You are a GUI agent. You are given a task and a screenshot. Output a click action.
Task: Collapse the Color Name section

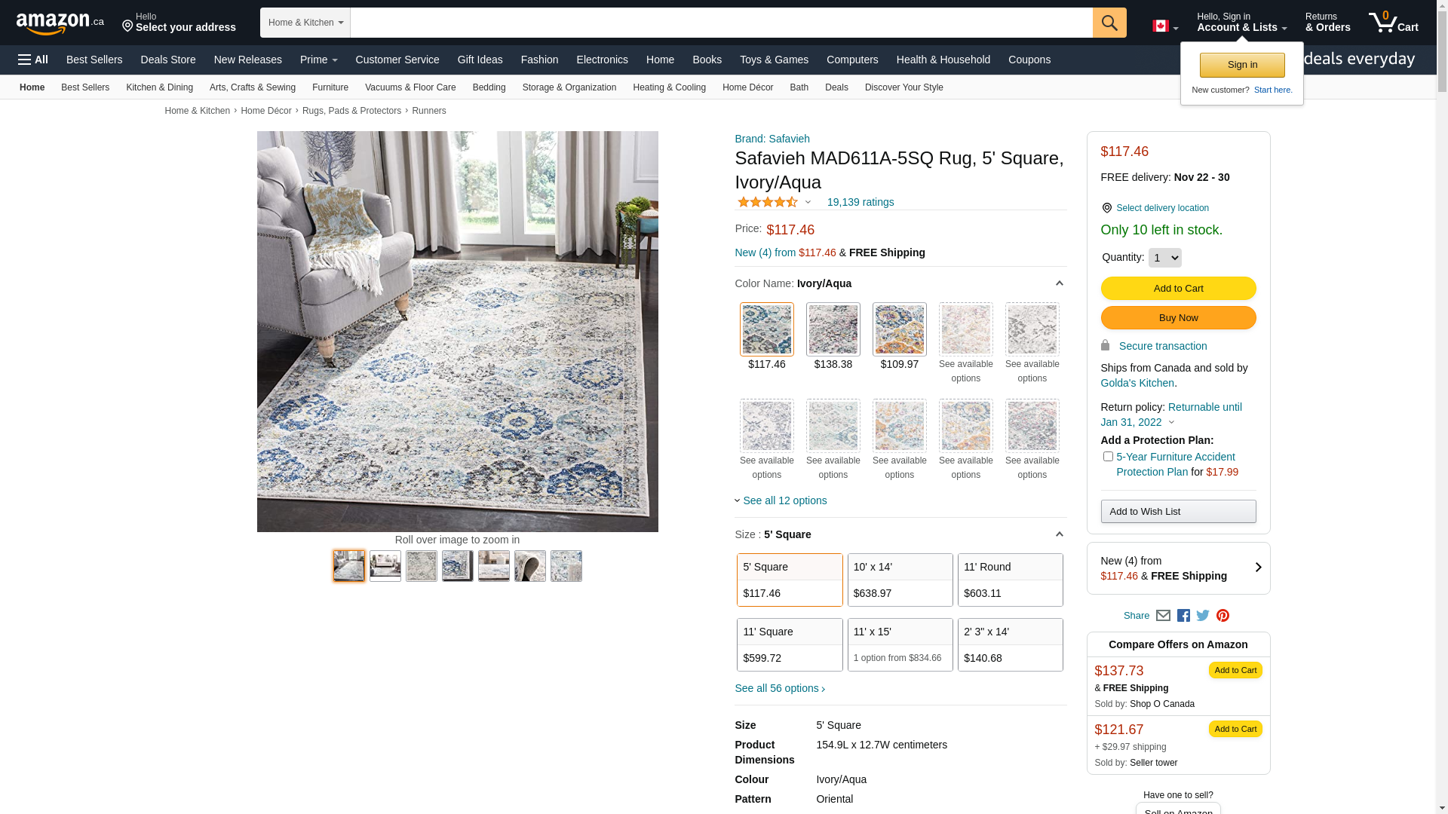click(1059, 283)
